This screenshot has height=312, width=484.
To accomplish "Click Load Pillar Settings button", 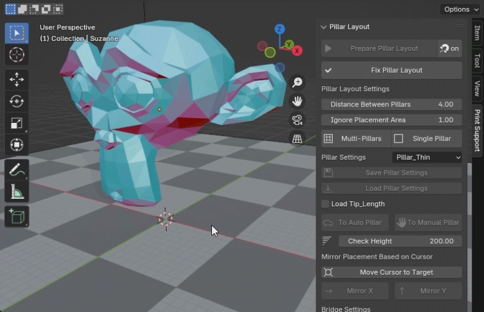I will (391, 188).
